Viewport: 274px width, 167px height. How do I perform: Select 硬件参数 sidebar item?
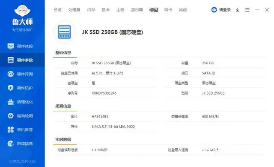22,60
